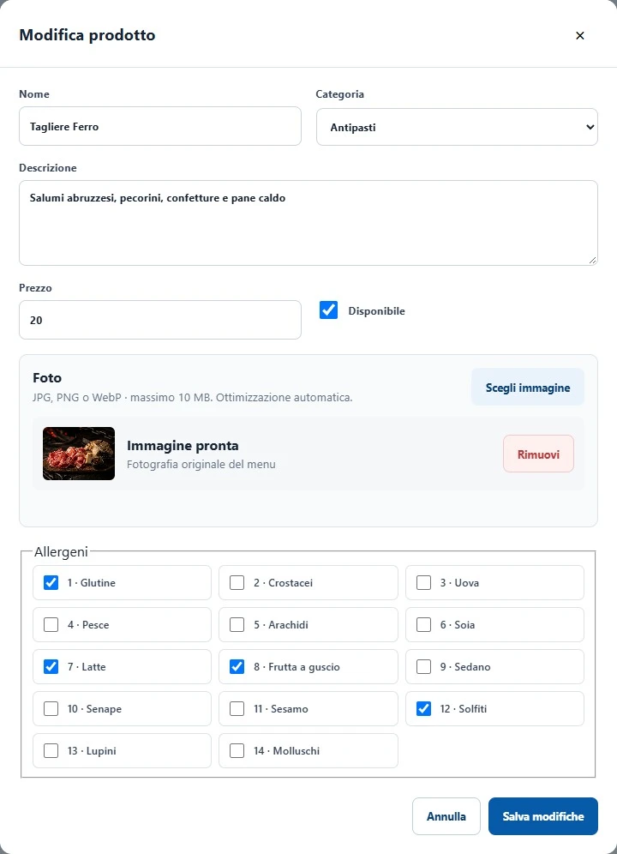This screenshot has width=617, height=854.
Task: Grab the Descrizione textarea resize handle
Action: 592,260
